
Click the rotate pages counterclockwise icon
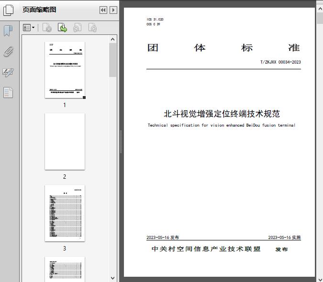coord(78,28)
